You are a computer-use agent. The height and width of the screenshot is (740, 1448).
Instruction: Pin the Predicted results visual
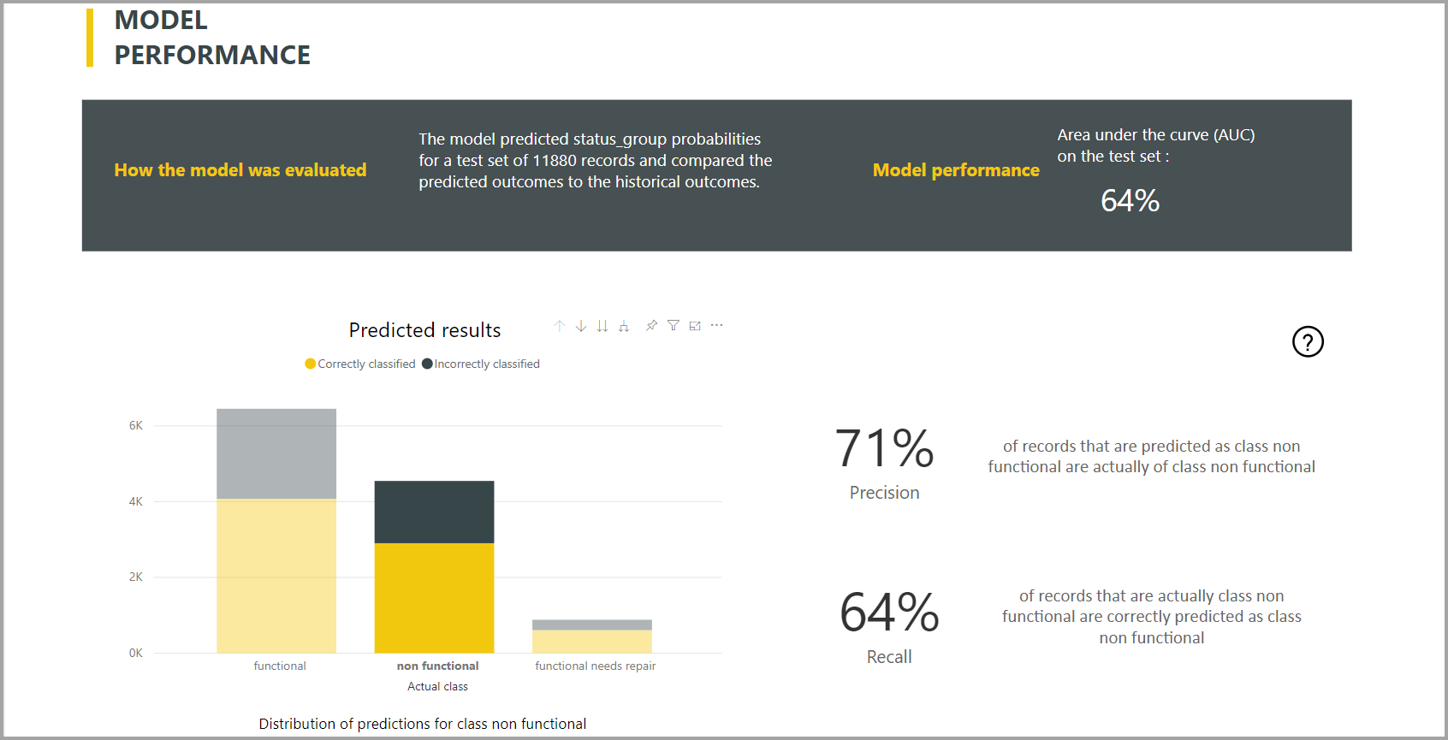pyautogui.click(x=651, y=325)
